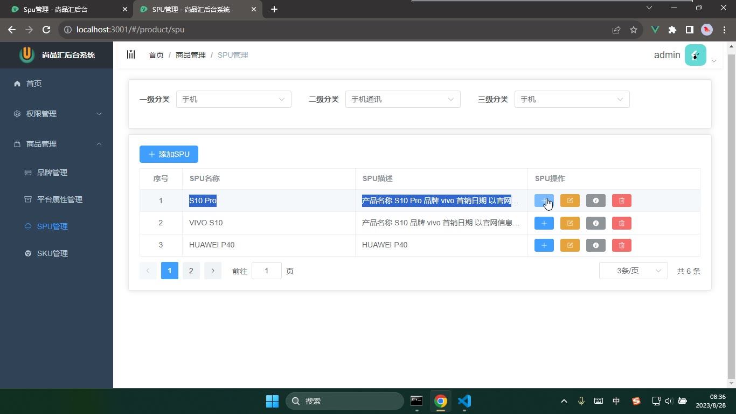Delete the S10 Pro SPU
The height and width of the screenshot is (414, 736).
[x=621, y=201]
